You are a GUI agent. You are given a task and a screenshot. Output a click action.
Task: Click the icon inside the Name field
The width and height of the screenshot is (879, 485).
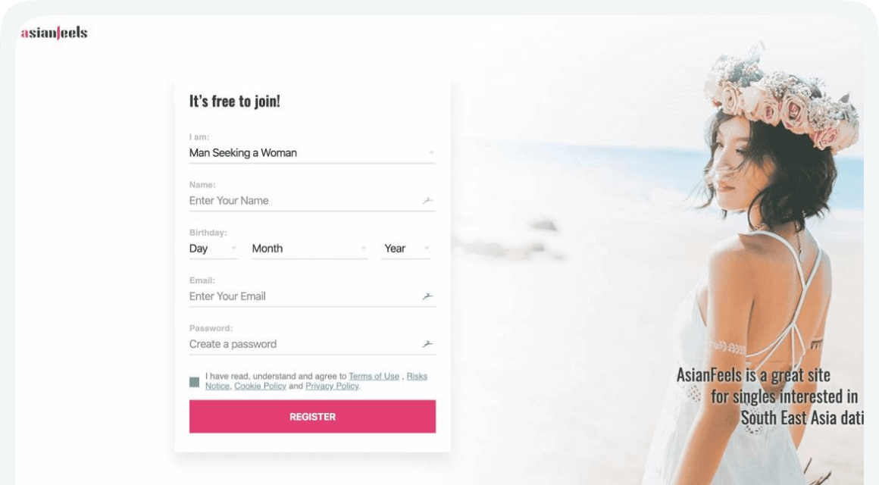(427, 201)
